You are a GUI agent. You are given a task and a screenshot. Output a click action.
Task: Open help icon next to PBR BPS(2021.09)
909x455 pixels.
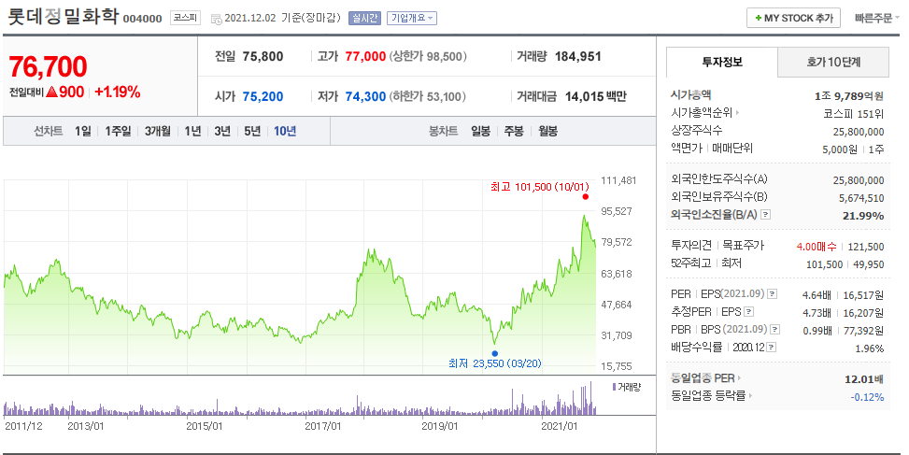(774, 329)
